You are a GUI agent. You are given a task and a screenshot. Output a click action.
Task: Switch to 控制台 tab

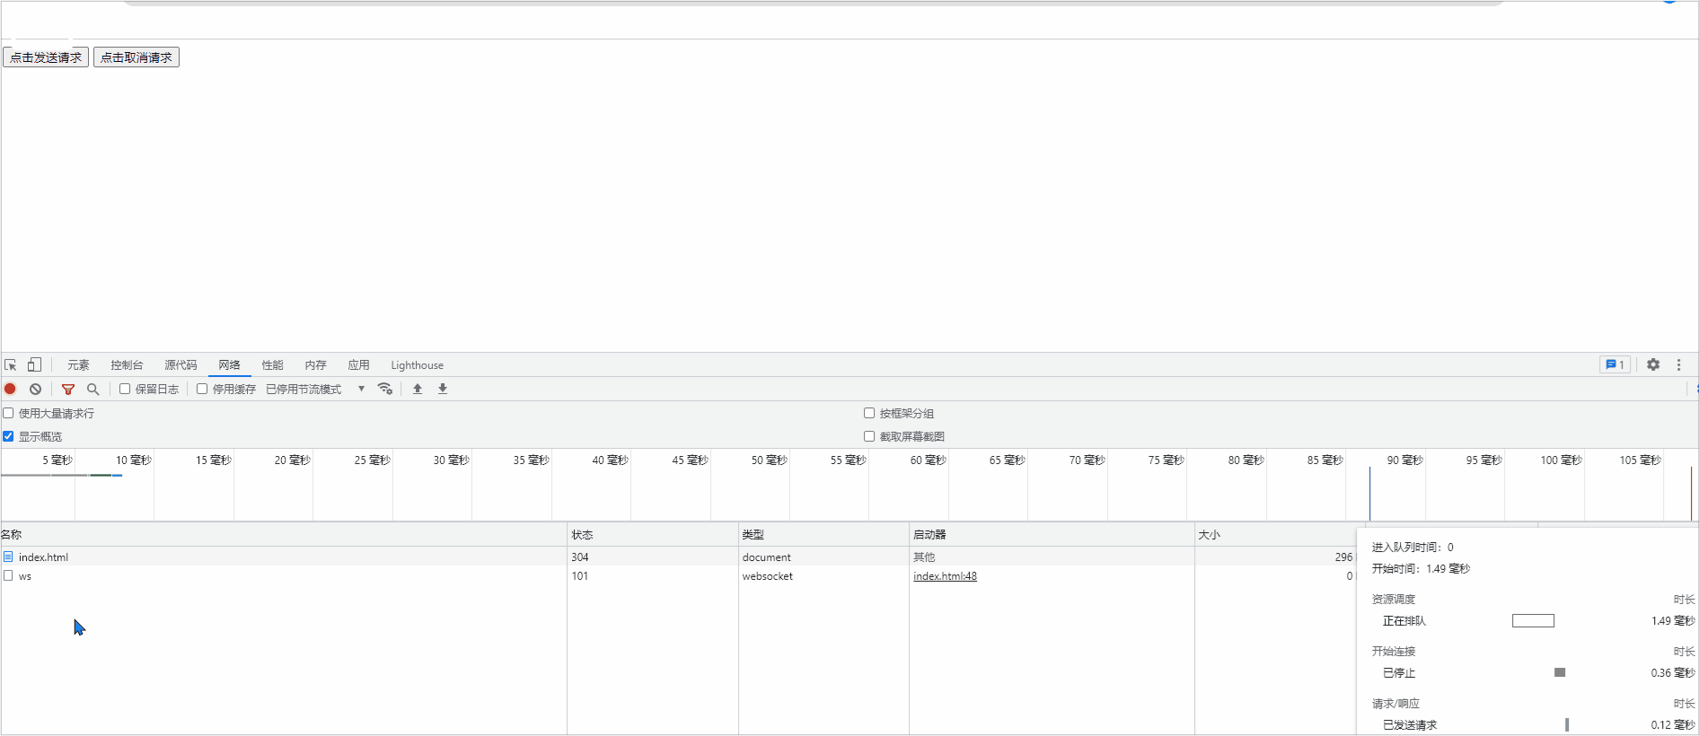point(127,364)
